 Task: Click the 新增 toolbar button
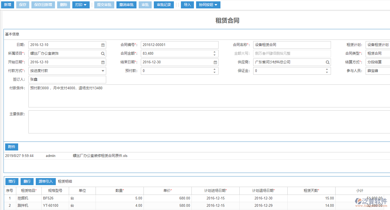[7, 5]
